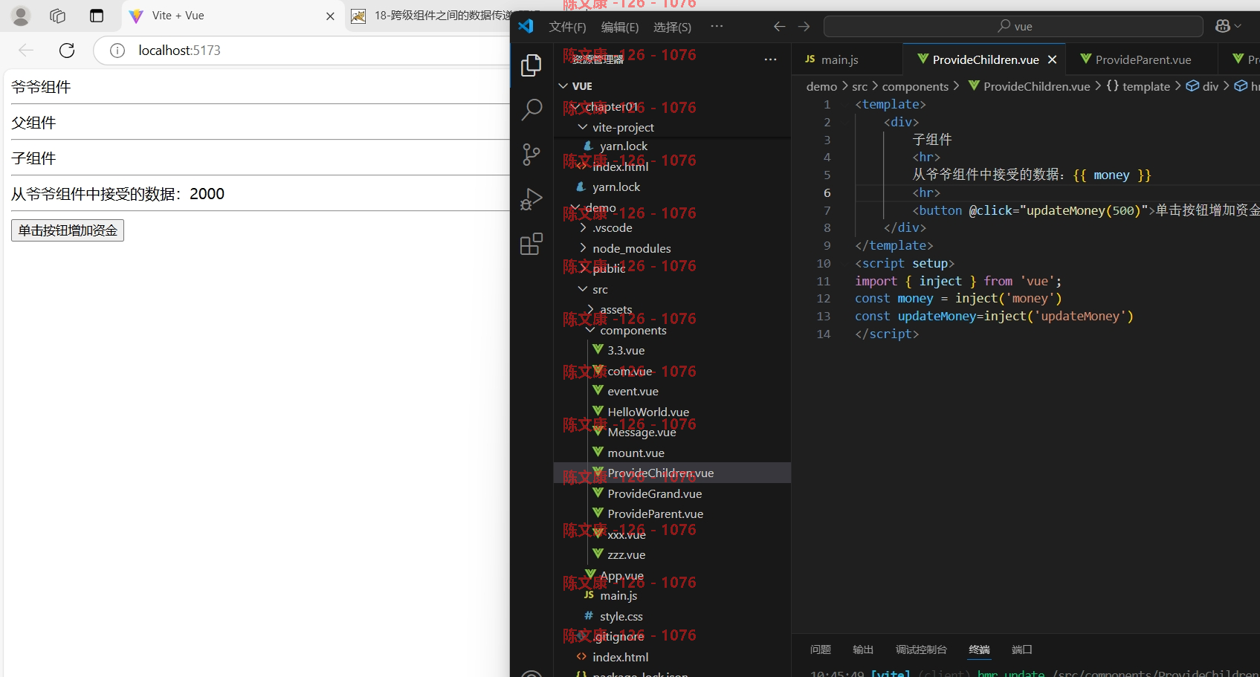1260x677 pixels.
Task: Collapse the src folder
Action: [583, 289]
